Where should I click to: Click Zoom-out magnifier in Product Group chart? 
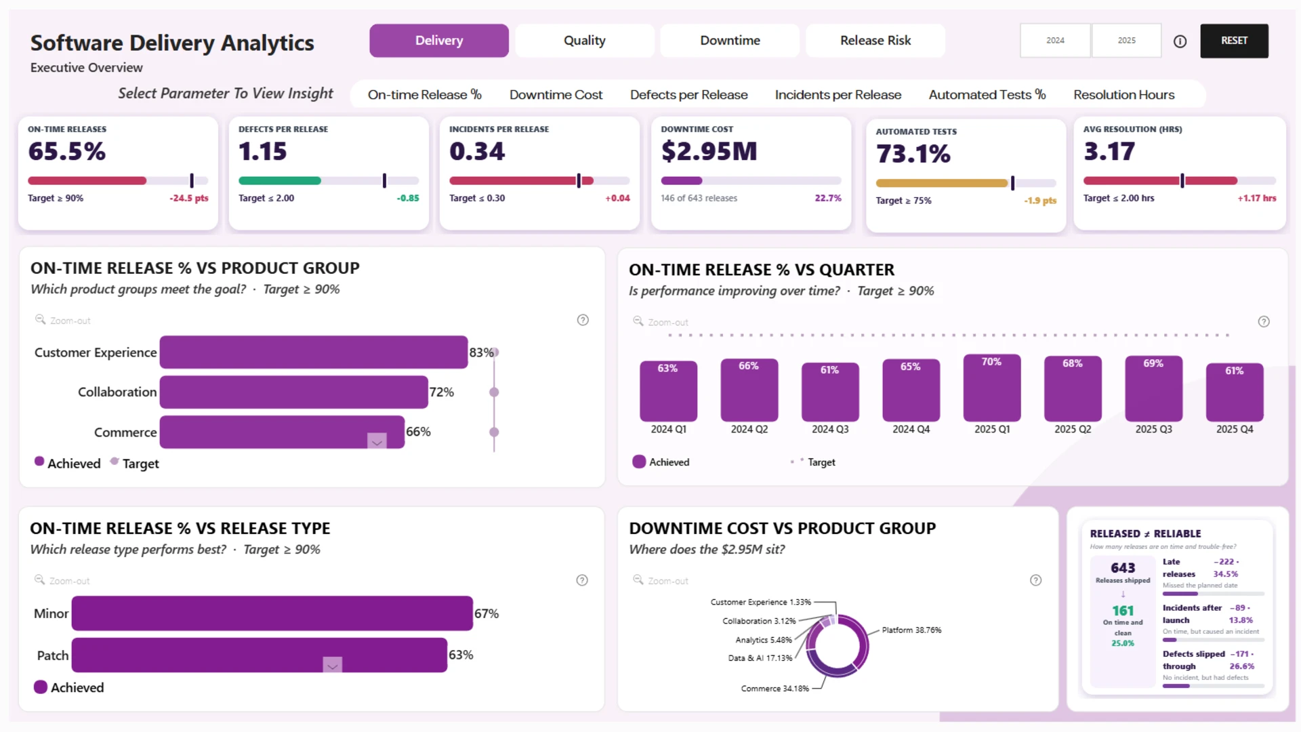(40, 319)
